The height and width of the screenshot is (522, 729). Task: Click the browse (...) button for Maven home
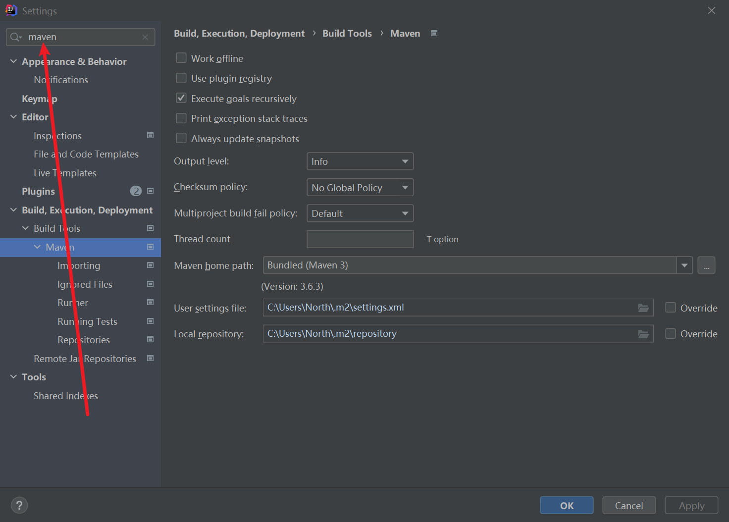[x=706, y=265]
